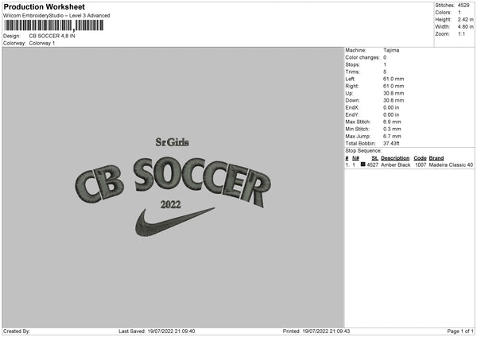Click the Code column header
477x337 pixels.
(420, 158)
